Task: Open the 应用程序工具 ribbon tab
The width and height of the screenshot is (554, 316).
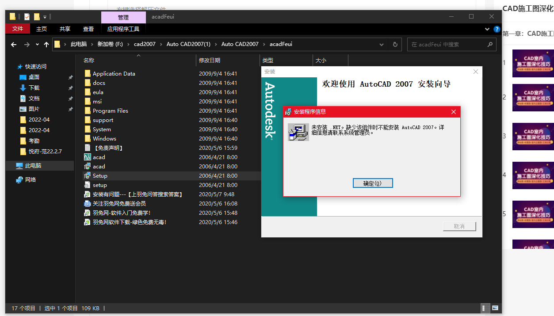Action: (123, 29)
